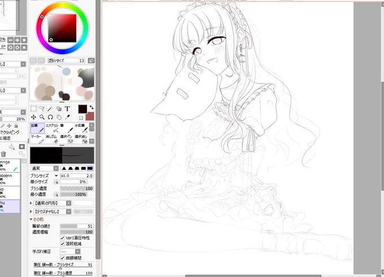
Task: Toggle 曲線補間 checkbox
Action: 62,258
